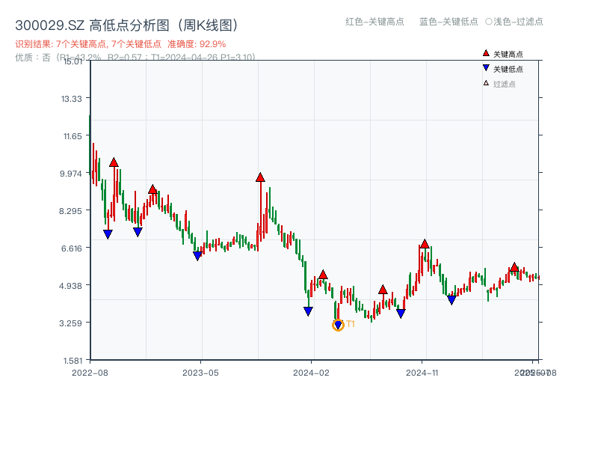Image resolution: width=598 pixels, height=449 pixels.
Task: Click the 300029.SZ chart title
Action: pos(127,25)
